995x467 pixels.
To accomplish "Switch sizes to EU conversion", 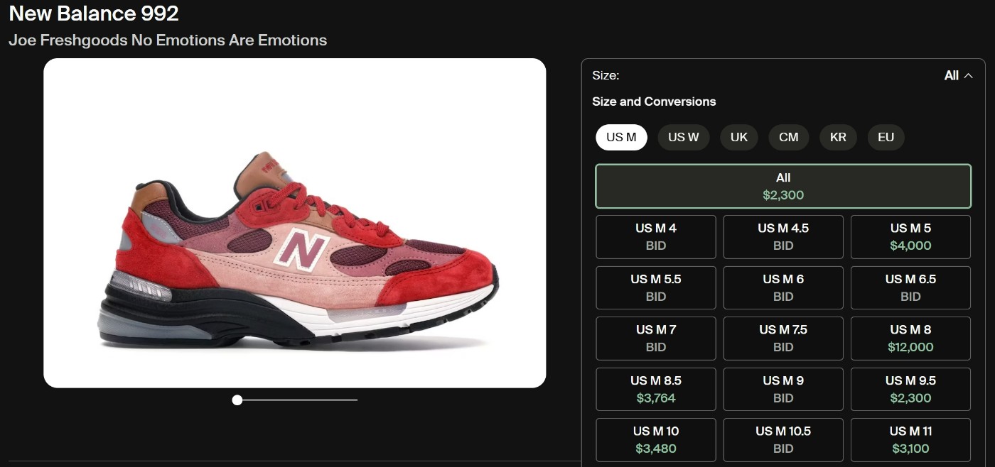I will tap(886, 137).
